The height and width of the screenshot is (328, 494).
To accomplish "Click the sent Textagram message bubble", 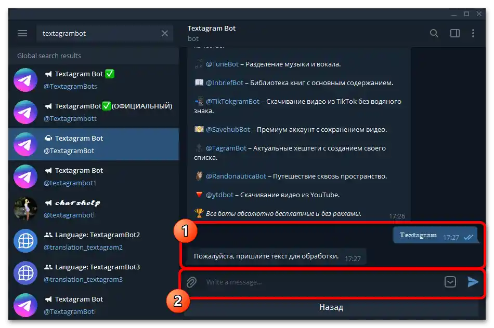I will click(x=436, y=235).
